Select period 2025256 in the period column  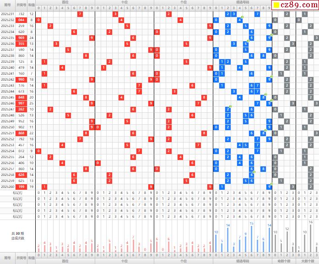(x=8, y=163)
